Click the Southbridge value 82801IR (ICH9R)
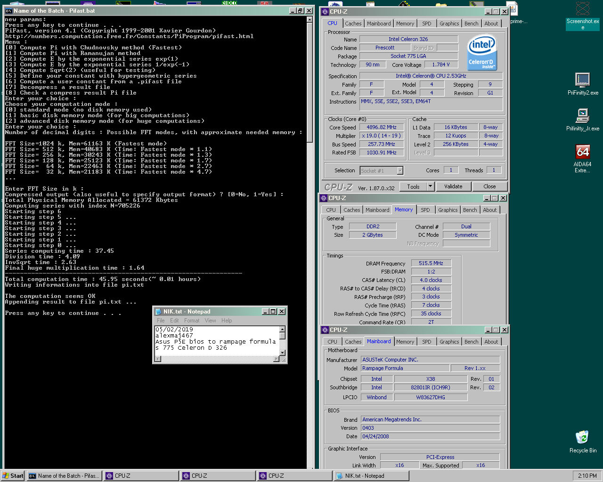 coord(431,387)
